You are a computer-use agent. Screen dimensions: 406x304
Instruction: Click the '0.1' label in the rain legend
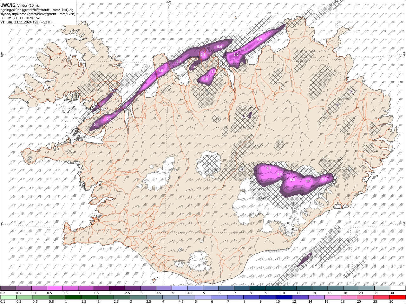pyautogui.click(x=3, y=301)
